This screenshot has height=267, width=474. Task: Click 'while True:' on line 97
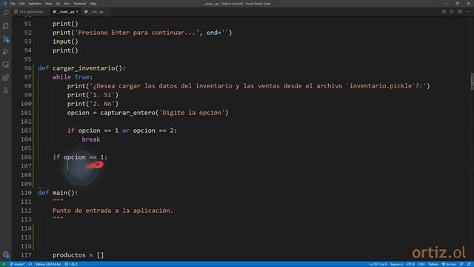[x=73, y=77]
